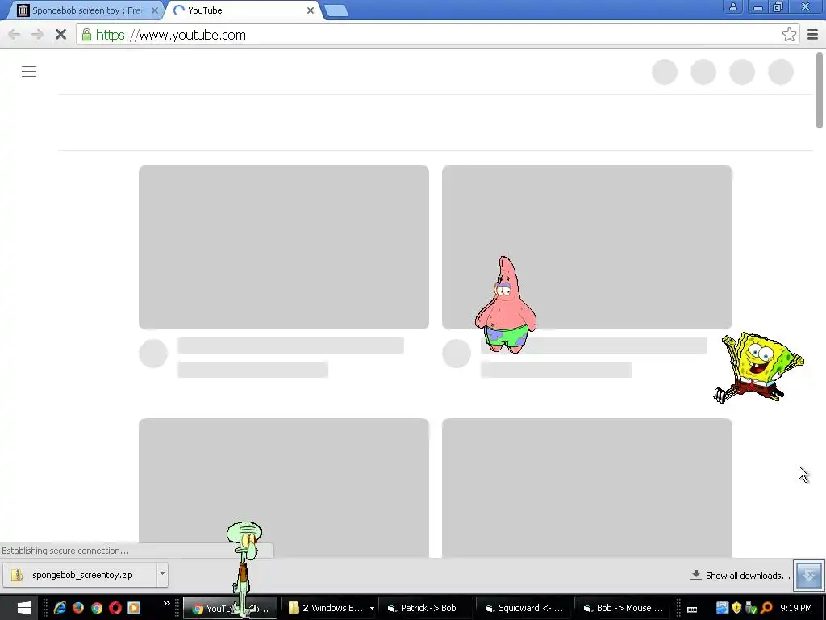Click the yellow security shield tray icon
The height and width of the screenshot is (620, 826).
point(736,608)
